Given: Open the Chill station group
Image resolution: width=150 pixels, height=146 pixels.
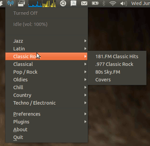Looking at the screenshot, I should 47,87.
